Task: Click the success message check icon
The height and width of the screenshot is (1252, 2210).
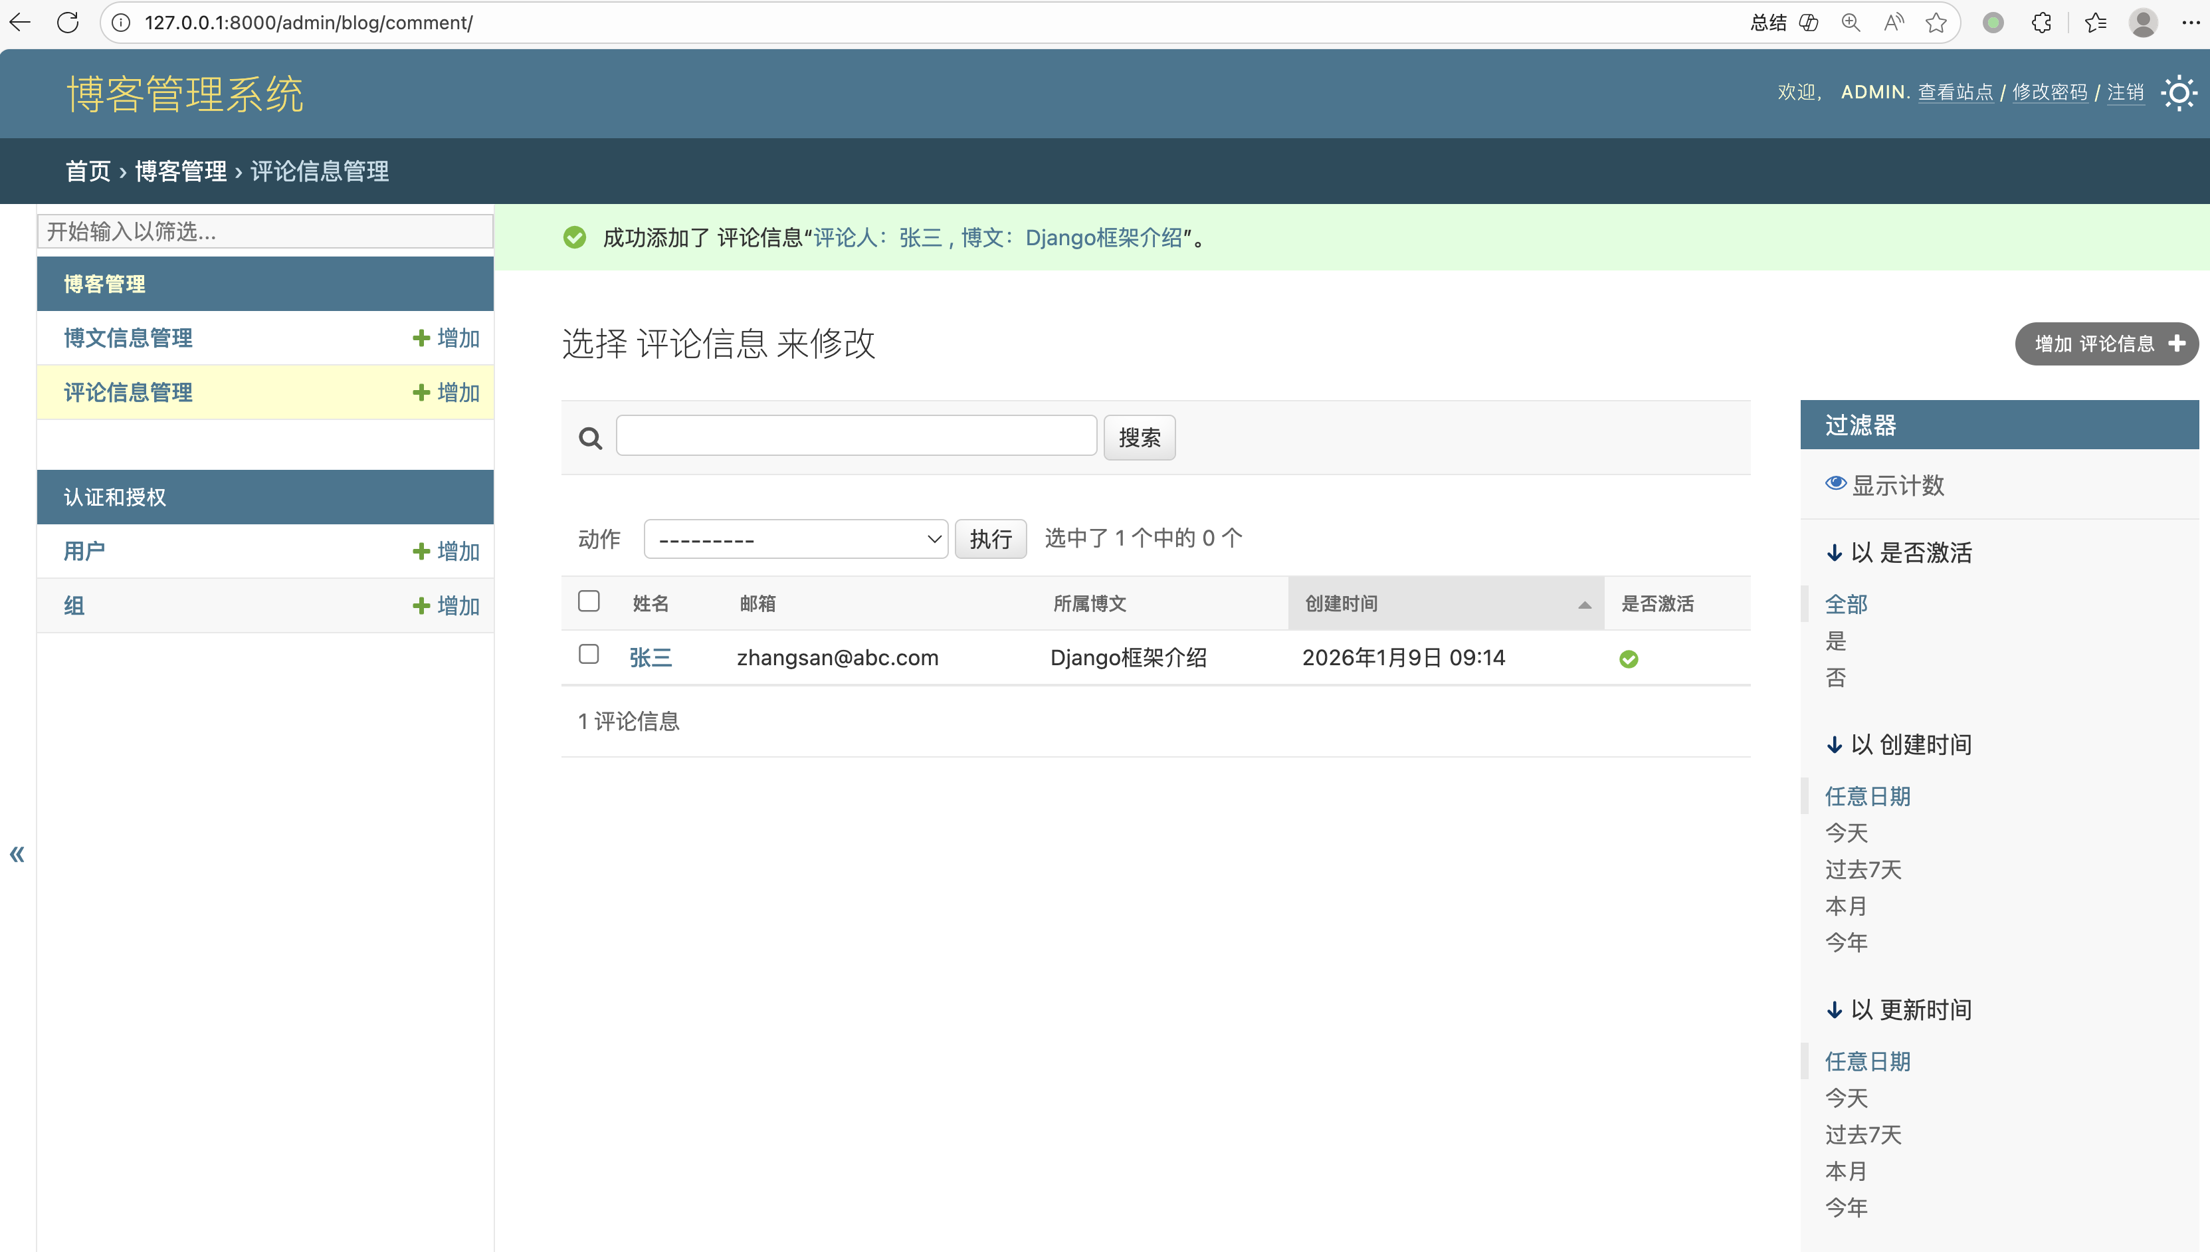Action: pos(574,237)
